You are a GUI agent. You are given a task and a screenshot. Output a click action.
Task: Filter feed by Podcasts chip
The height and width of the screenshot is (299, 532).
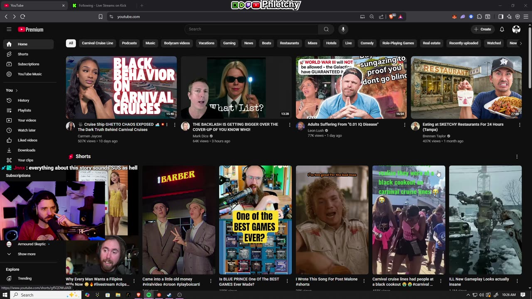tap(129, 43)
